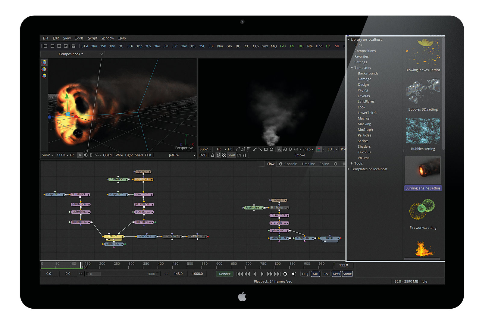
Task: Click the lock icon beside DoD
Action: (x=212, y=155)
